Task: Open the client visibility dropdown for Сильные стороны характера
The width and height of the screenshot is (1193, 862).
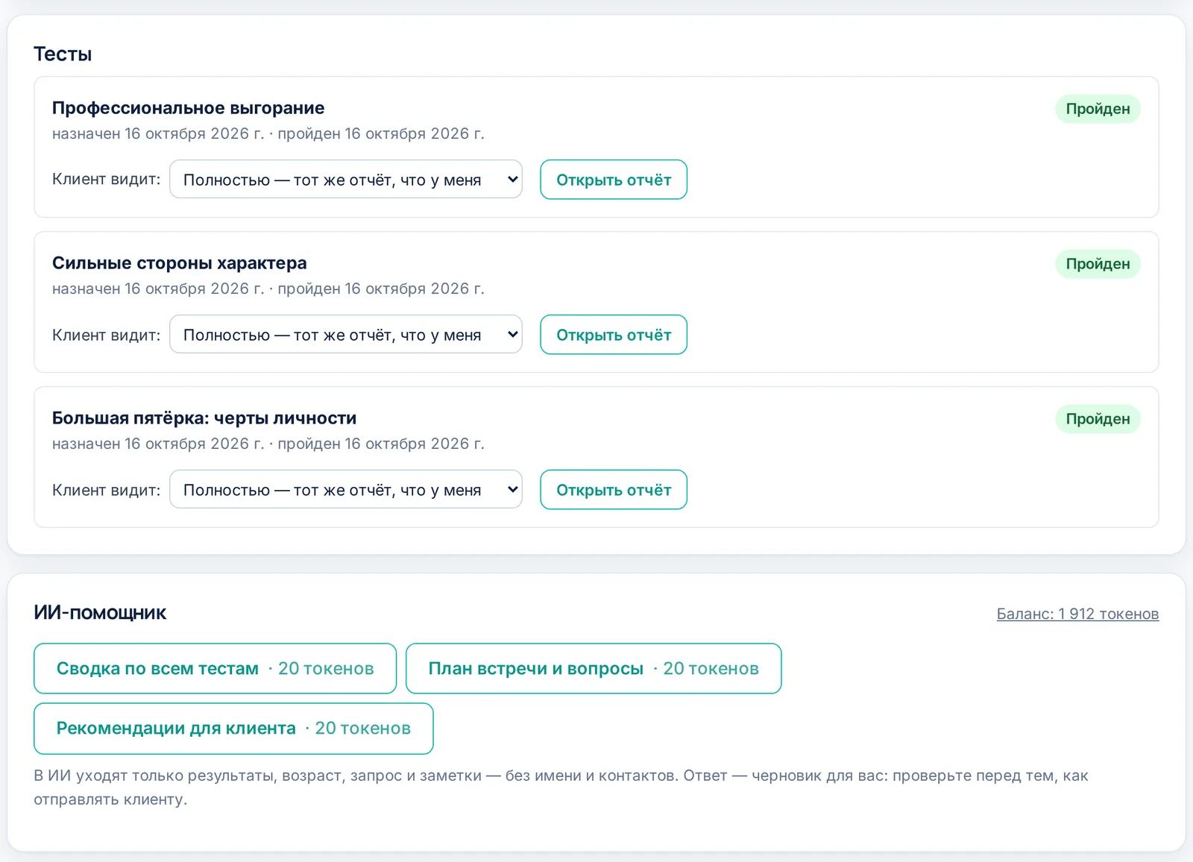Action: point(346,334)
